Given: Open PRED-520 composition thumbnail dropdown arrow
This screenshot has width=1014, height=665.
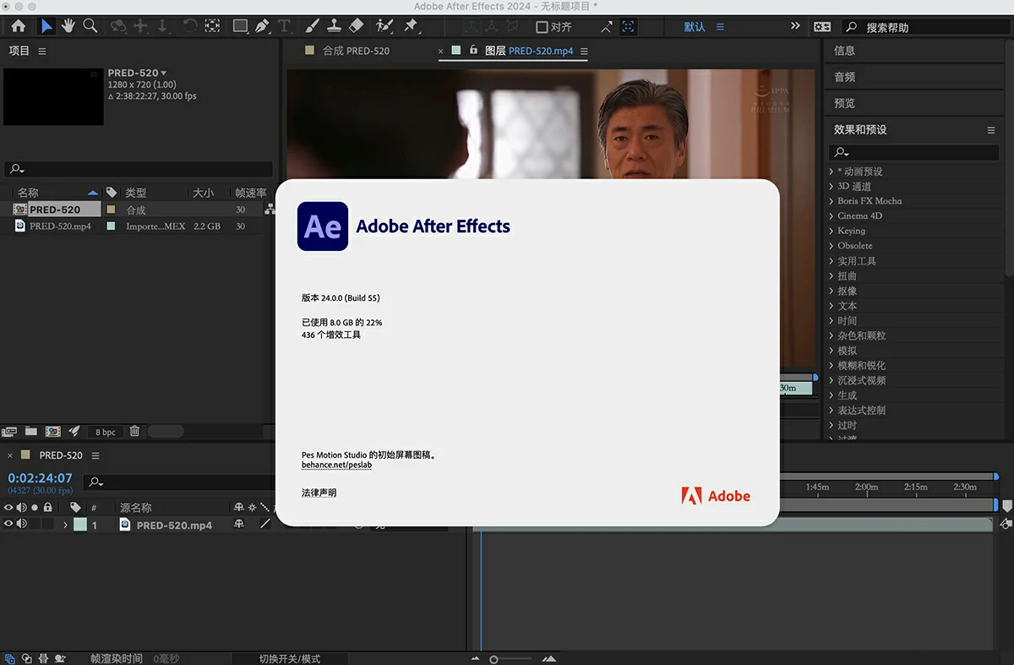Looking at the screenshot, I should coord(164,73).
